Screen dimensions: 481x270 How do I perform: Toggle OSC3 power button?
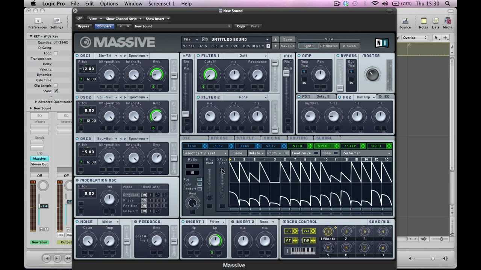(x=77, y=139)
